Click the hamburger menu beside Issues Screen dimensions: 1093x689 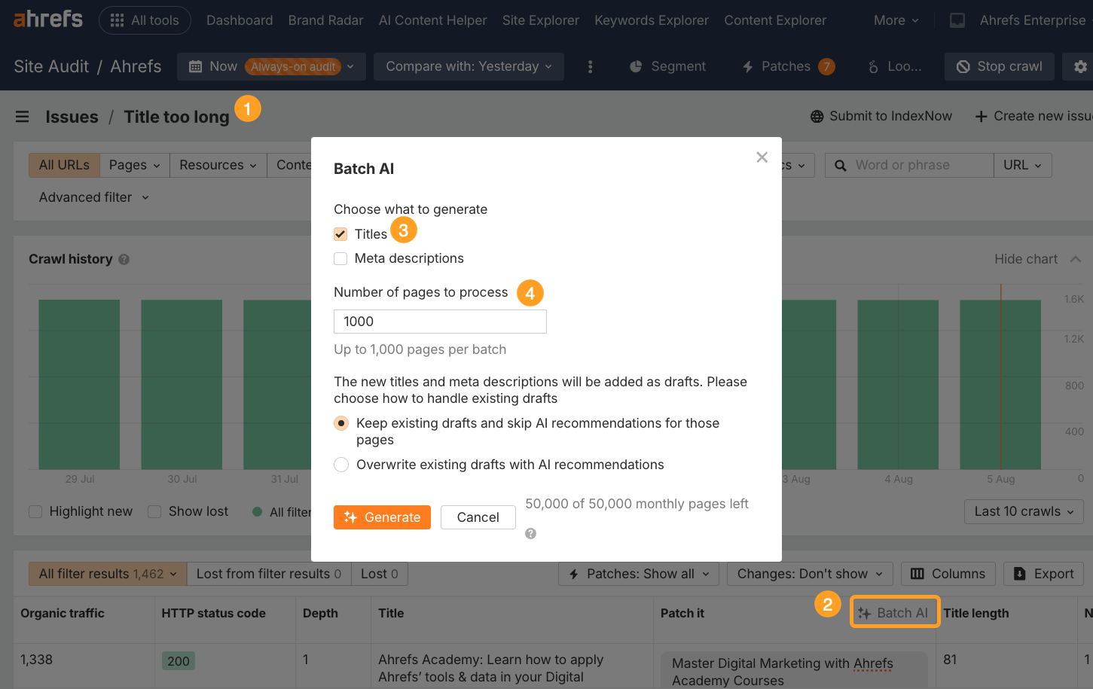pos(22,117)
